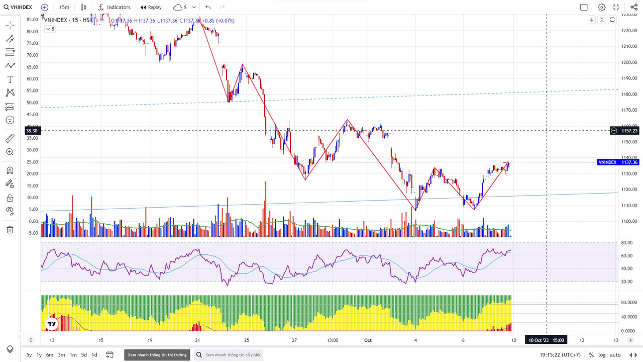Screen dimensions: 643x362
Task: Click the VNINDEX 1137.36 price label
Action: point(617,162)
